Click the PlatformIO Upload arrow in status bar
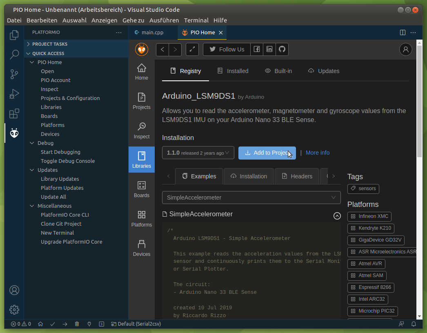Image resolution: width=427 pixels, height=333 pixels. 65,324
